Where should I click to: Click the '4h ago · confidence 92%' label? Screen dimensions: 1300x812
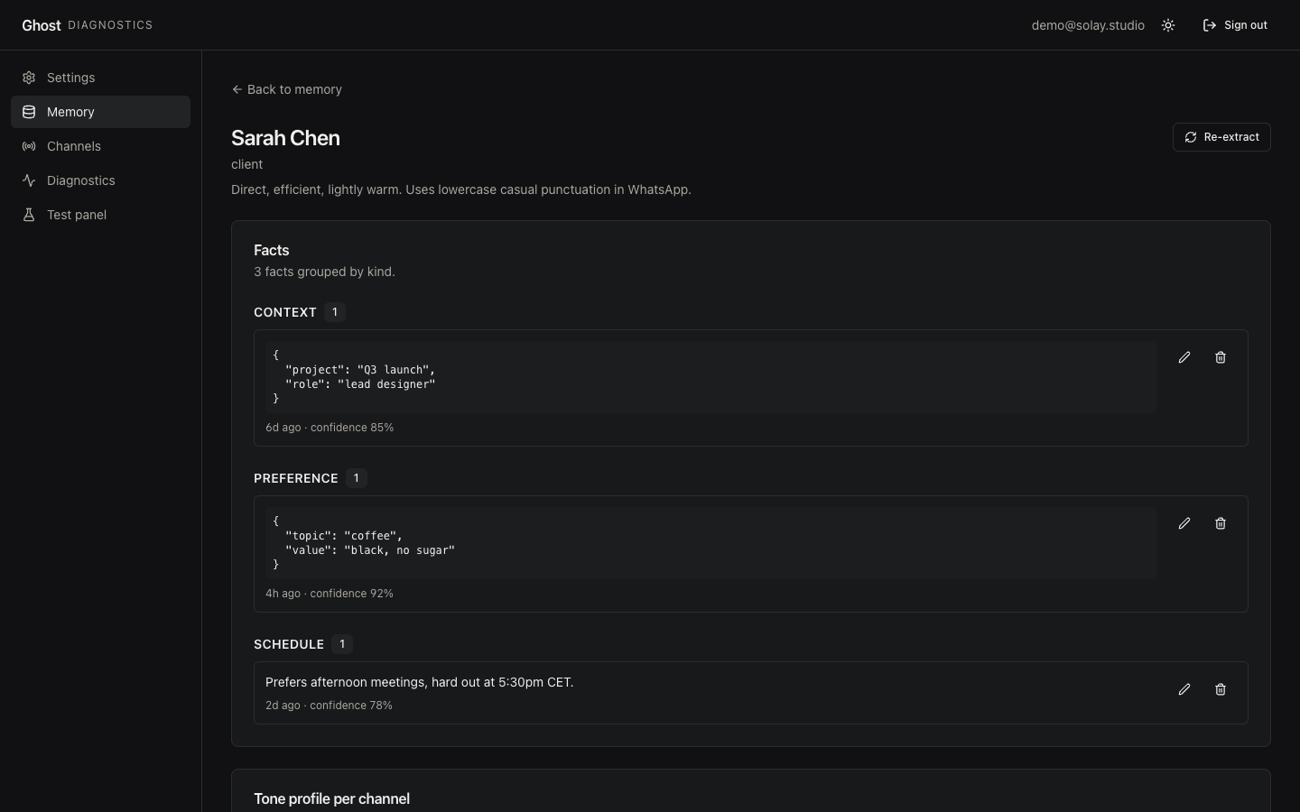tap(330, 594)
